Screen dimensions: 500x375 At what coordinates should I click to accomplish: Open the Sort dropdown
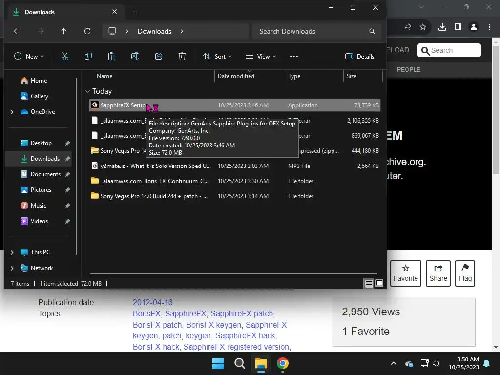(217, 57)
